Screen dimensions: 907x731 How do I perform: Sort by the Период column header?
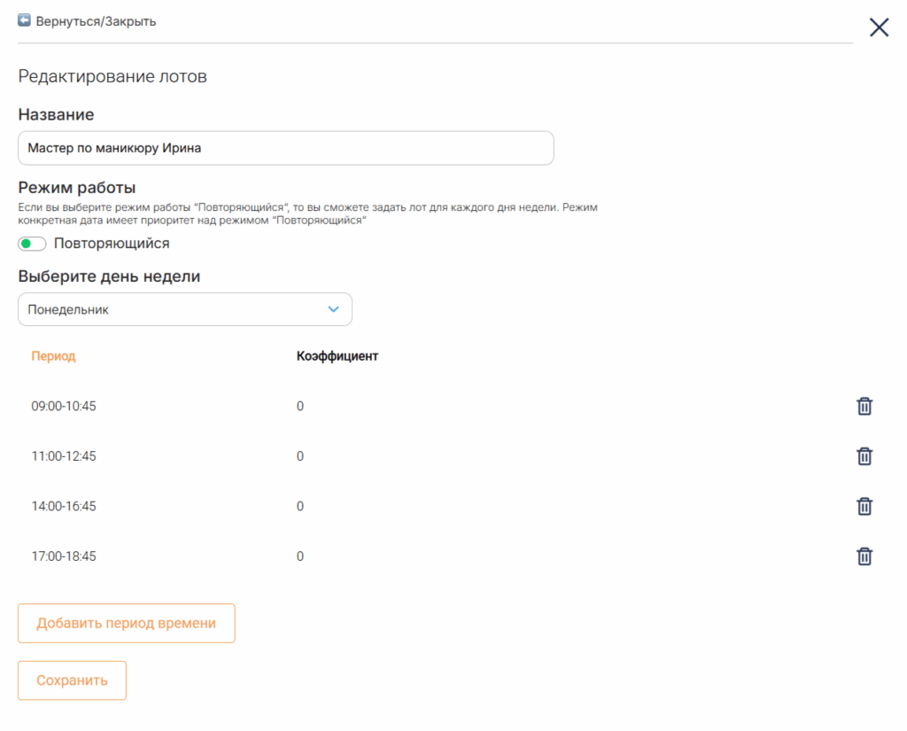[x=53, y=356]
